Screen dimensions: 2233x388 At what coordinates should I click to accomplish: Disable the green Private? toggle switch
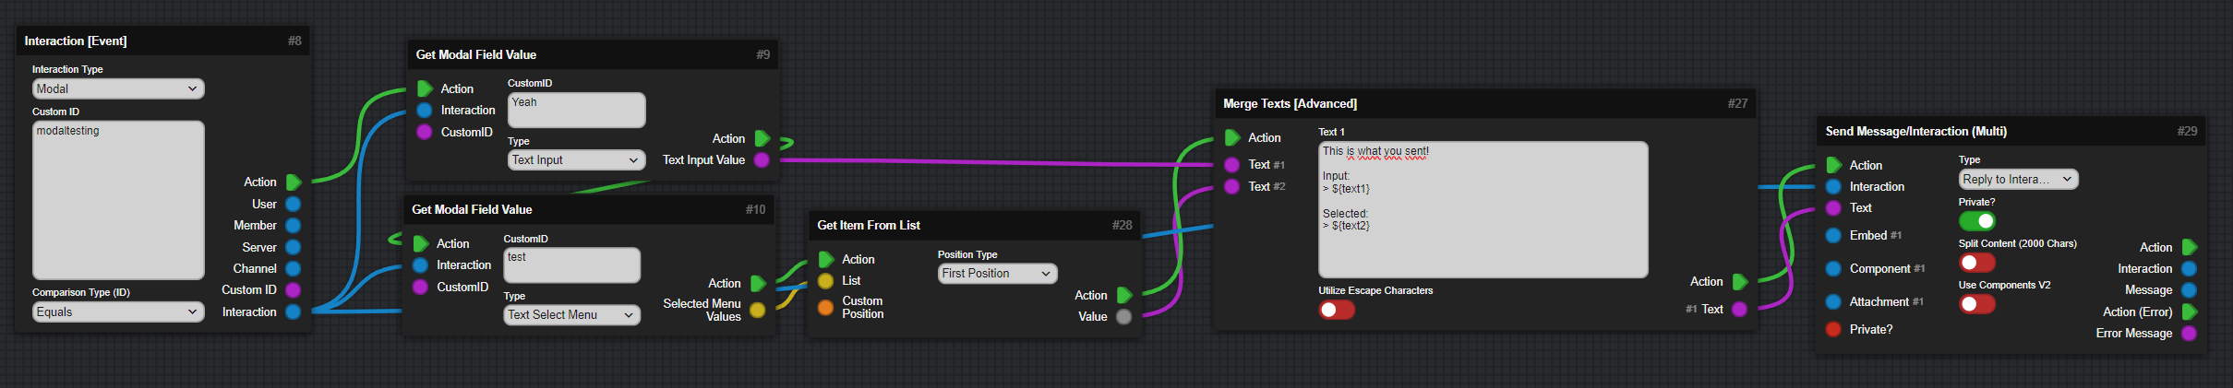click(x=1976, y=221)
